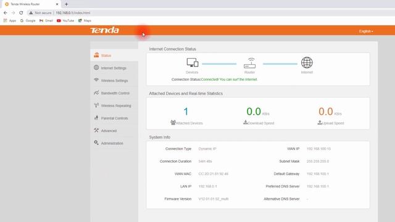
Task: Click the Bandwidth Control graph icon
Action: [96, 92]
